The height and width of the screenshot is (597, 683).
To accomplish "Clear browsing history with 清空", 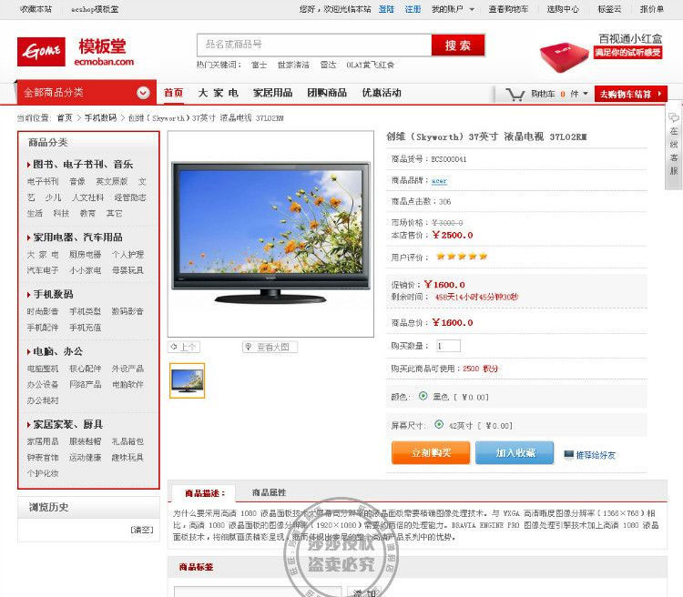I will click(x=142, y=530).
